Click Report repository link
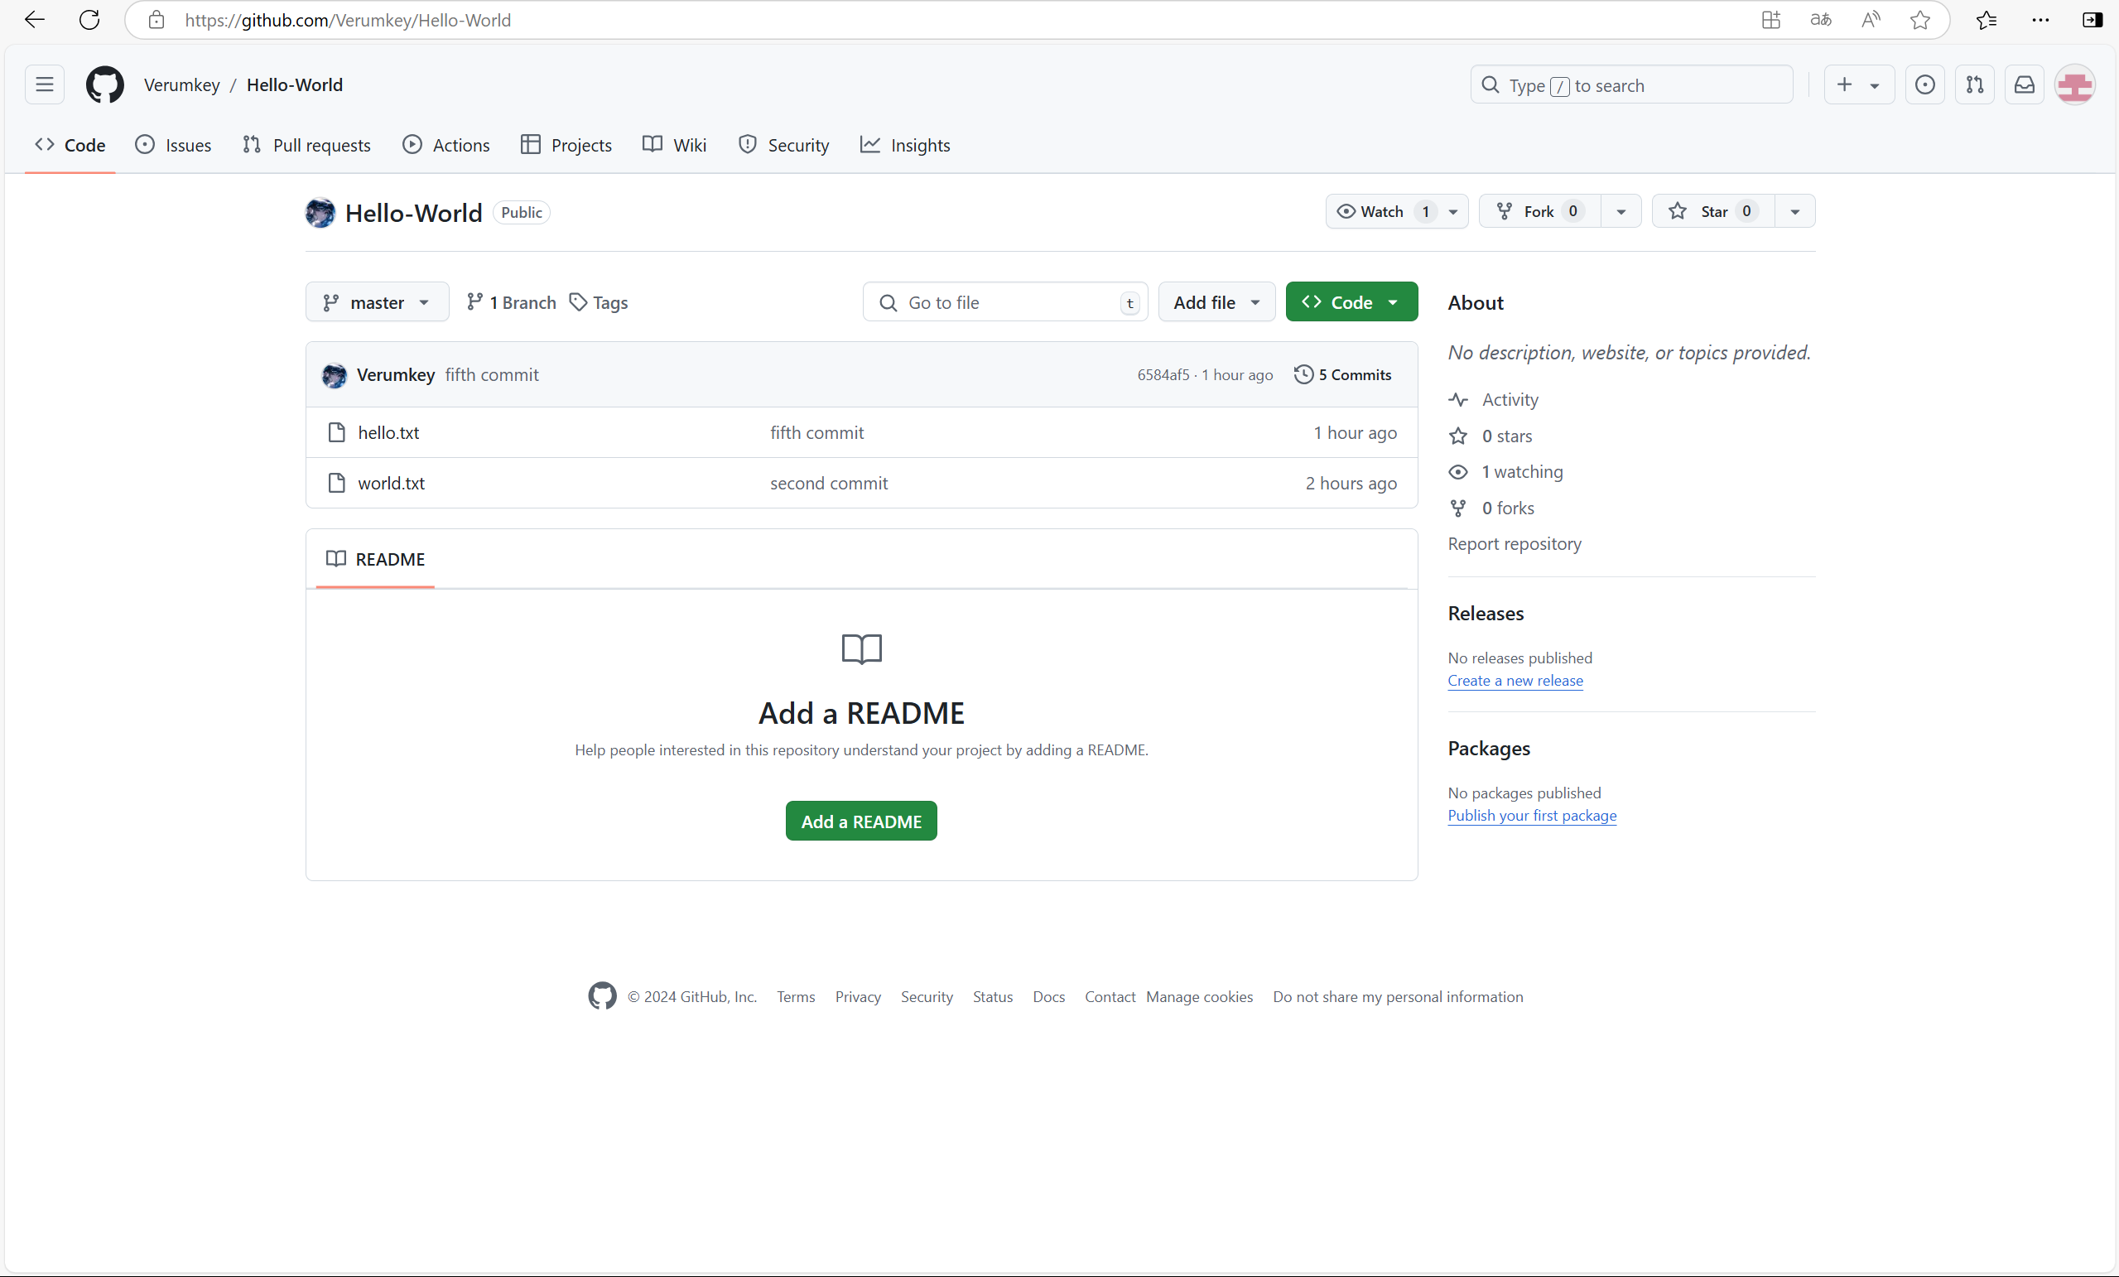This screenshot has height=1277, width=2119. pyautogui.click(x=1515, y=544)
